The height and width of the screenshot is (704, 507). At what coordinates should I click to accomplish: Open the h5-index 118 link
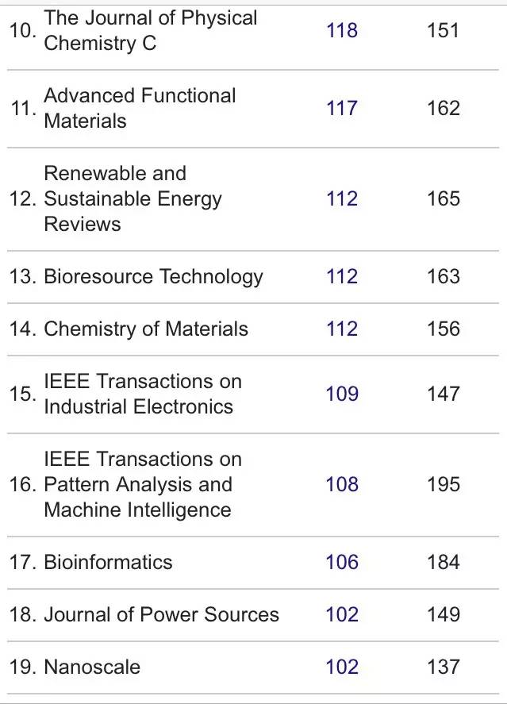342,30
